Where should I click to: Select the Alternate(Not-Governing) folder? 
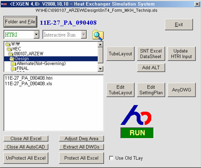[x=41, y=63]
